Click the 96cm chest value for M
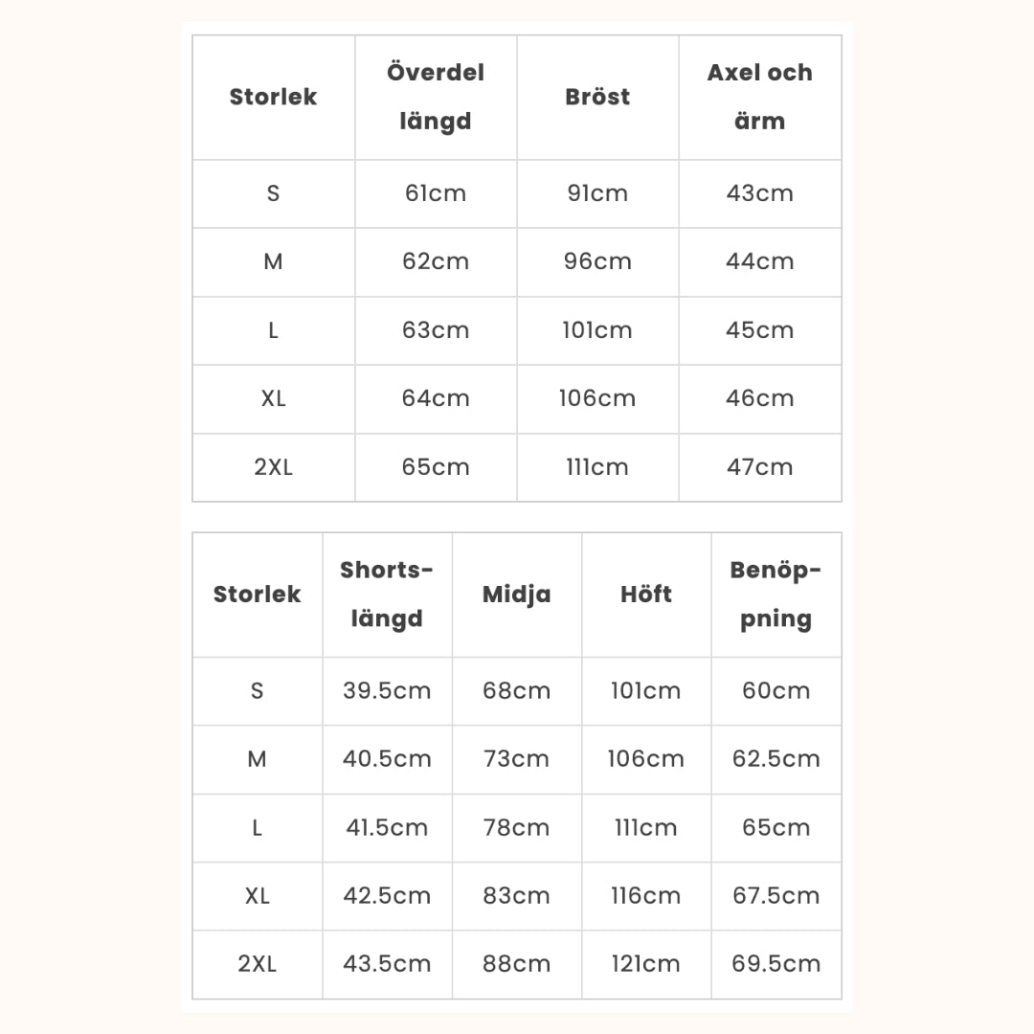Screen dimensions: 1034x1034 (x=597, y=261)
